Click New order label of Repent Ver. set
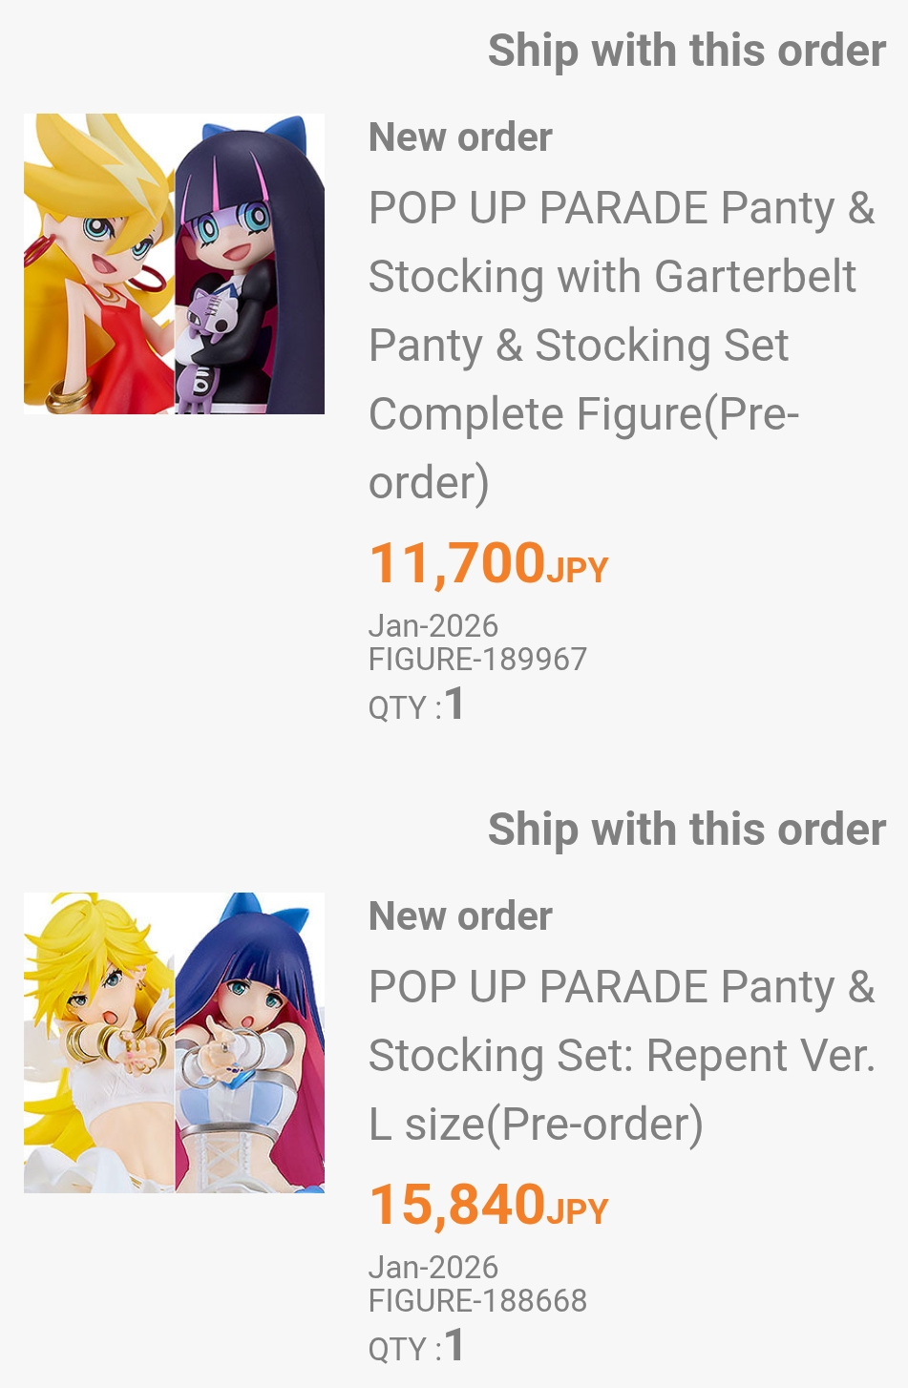Image resolution: width=908 pixels, height=1388 pixels. click(x=460, y=916)
